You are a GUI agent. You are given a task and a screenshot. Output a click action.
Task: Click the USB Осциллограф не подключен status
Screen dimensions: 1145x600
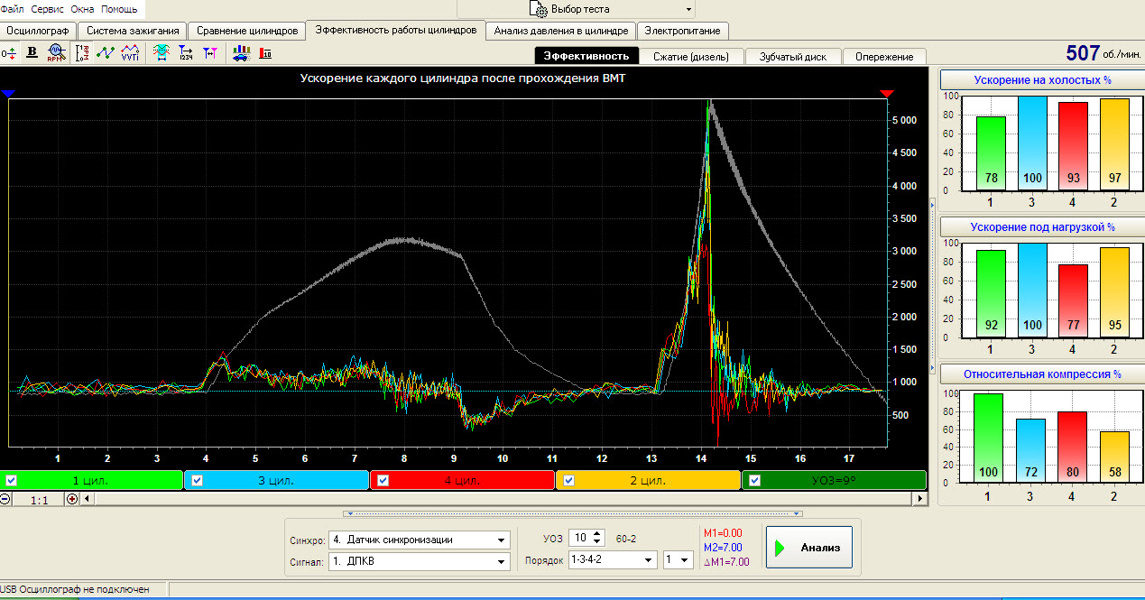tap(74, 590)
